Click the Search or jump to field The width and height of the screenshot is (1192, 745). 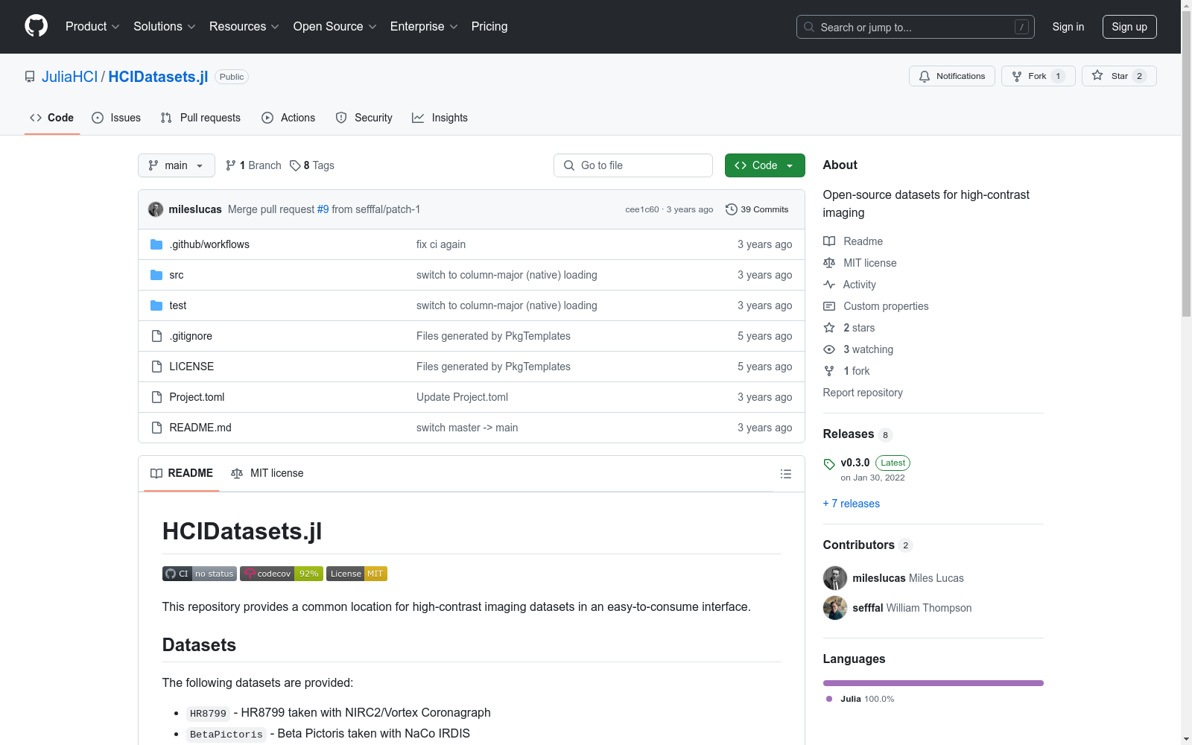[916, 27]
